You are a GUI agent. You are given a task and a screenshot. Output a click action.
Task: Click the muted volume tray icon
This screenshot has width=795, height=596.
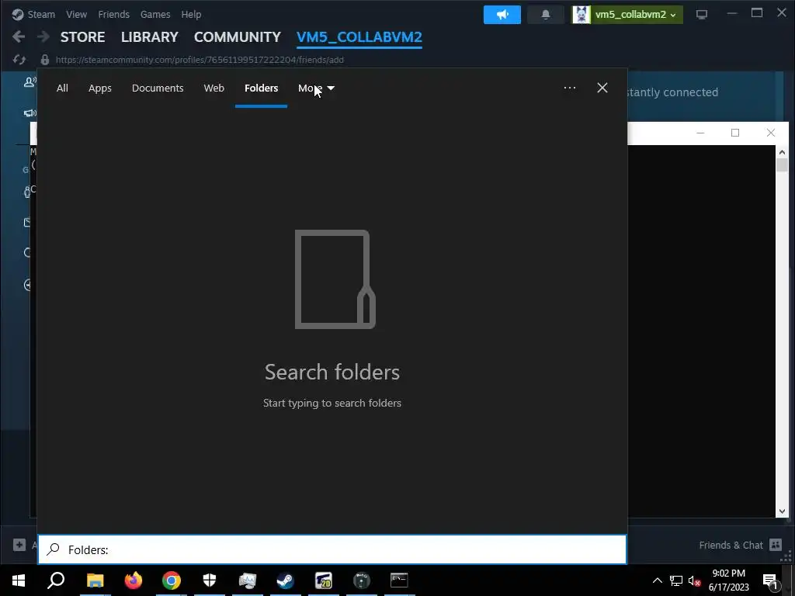tap(695, 580)
